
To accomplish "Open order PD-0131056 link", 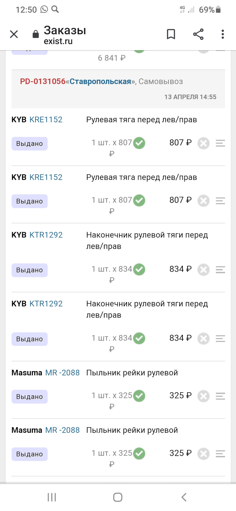I will click(x=43, y=81).
